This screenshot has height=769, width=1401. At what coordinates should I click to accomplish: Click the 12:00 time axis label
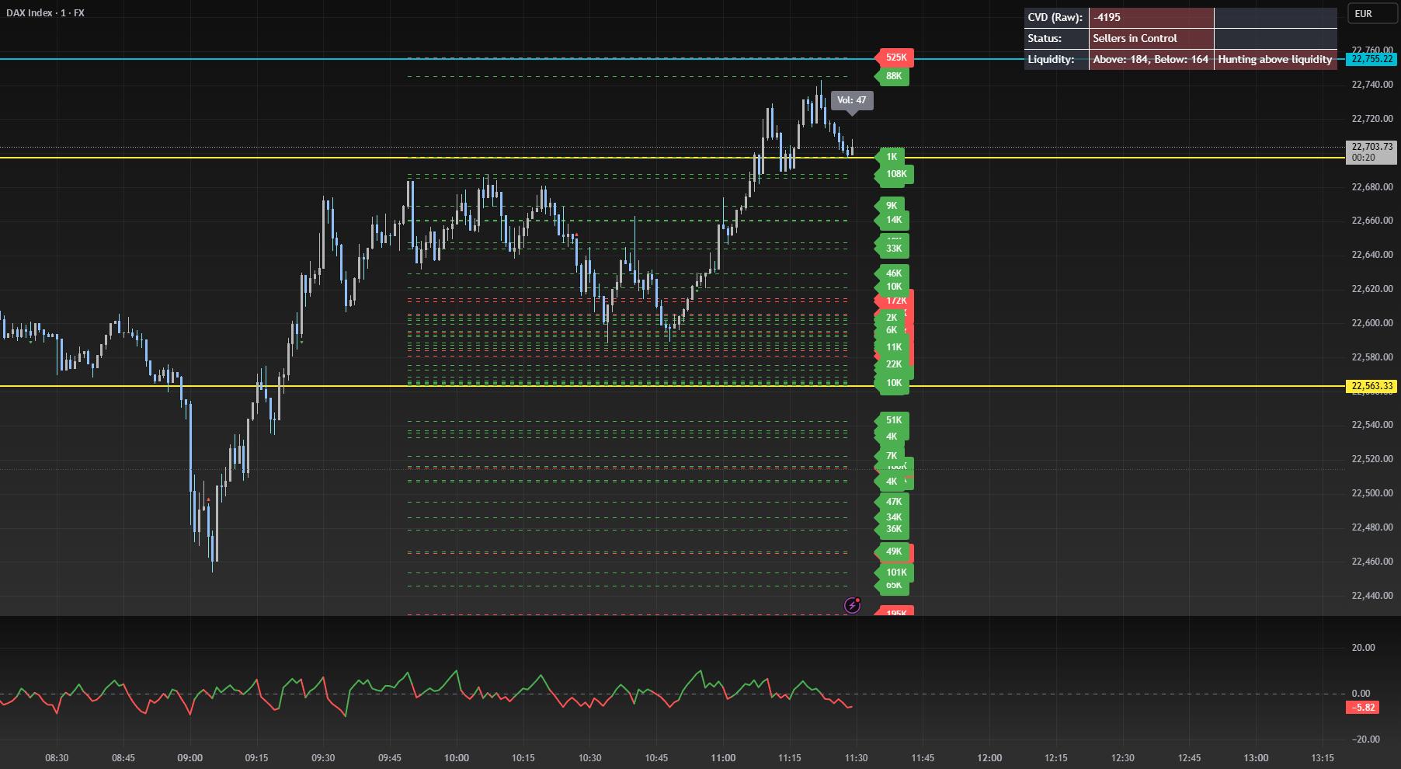coord(989,758)
